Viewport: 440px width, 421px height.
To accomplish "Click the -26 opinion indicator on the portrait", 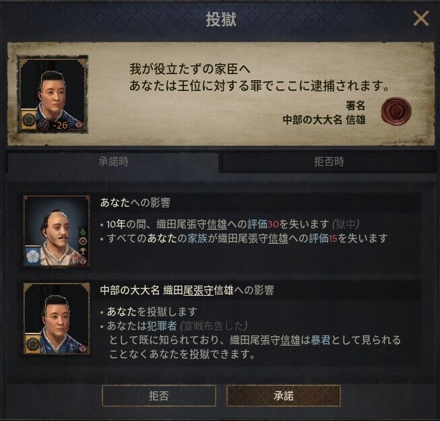I will click(54, 125).
